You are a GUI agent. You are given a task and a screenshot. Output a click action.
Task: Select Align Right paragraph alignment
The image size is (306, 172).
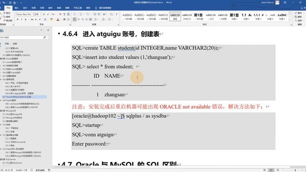pyautogui.click(x=83, y=20)
